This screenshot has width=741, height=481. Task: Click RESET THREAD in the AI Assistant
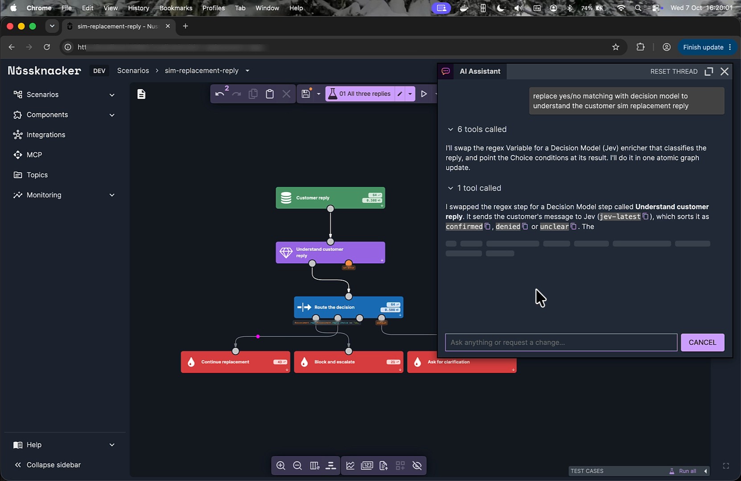tap(674, 71)
